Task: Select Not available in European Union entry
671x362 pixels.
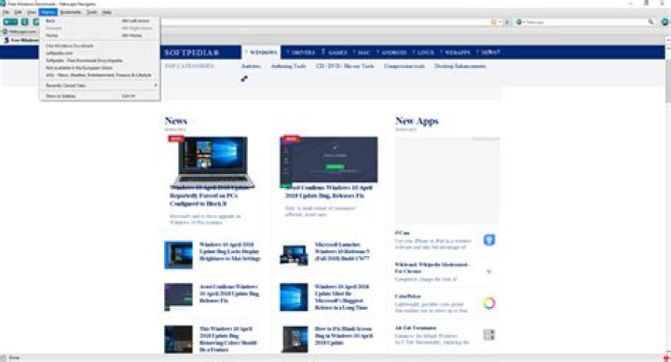Action: pyautogui.click(x=100, y=68)
